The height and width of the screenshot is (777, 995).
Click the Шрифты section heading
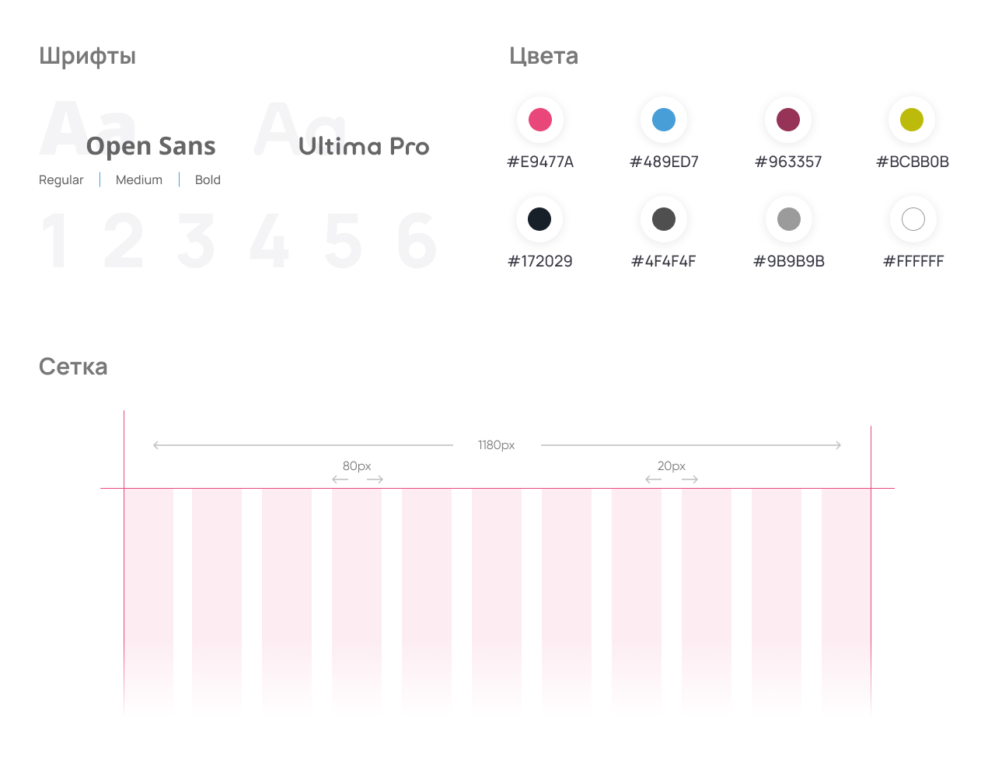[87, 56]
